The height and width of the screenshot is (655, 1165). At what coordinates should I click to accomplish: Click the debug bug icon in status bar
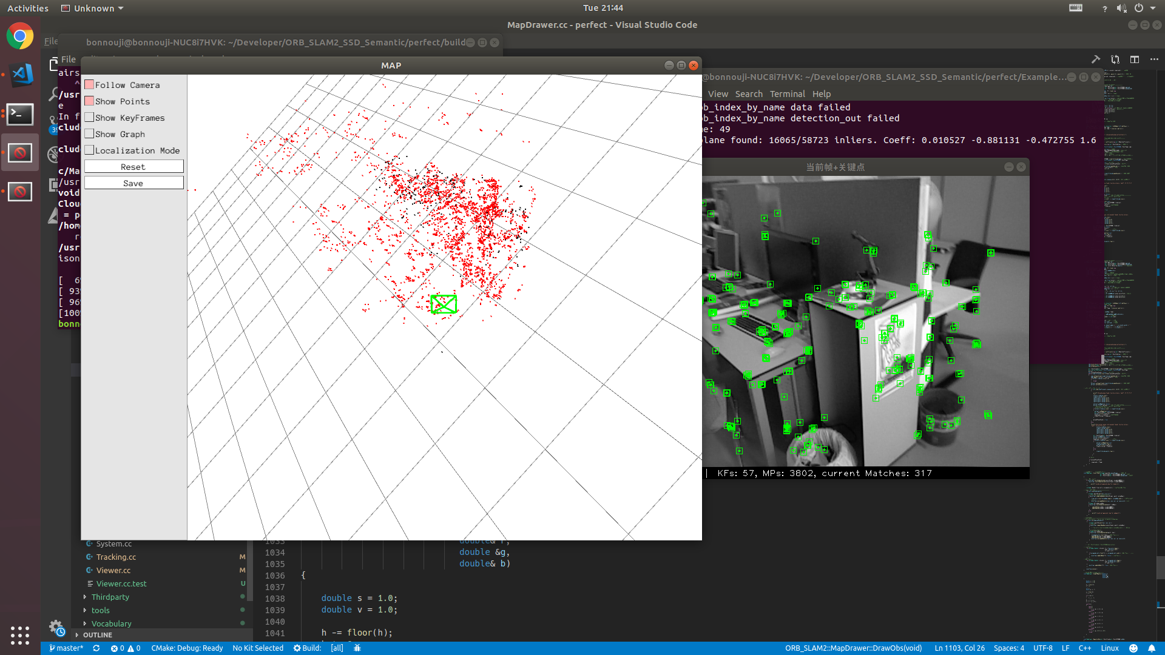(357, 648)
